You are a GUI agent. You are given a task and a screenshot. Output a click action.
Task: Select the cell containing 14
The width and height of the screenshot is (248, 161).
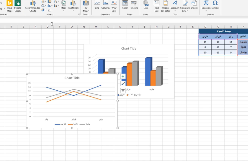[231, 42]
